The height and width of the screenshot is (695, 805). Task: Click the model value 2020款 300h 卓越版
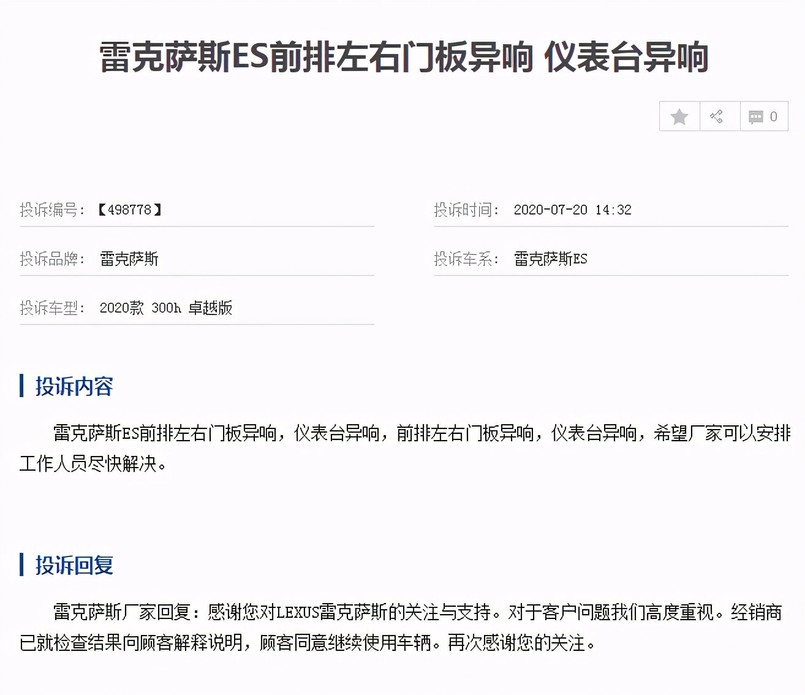(166, 308)
